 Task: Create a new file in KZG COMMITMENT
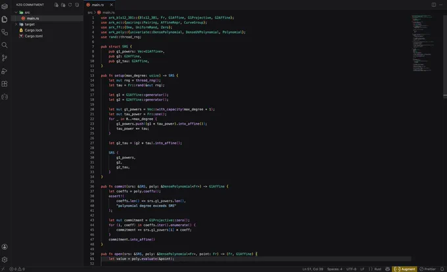click(56, 5)
